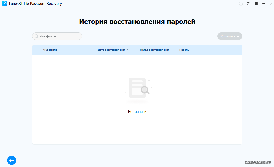Toggle the date sort arrow

127,50
